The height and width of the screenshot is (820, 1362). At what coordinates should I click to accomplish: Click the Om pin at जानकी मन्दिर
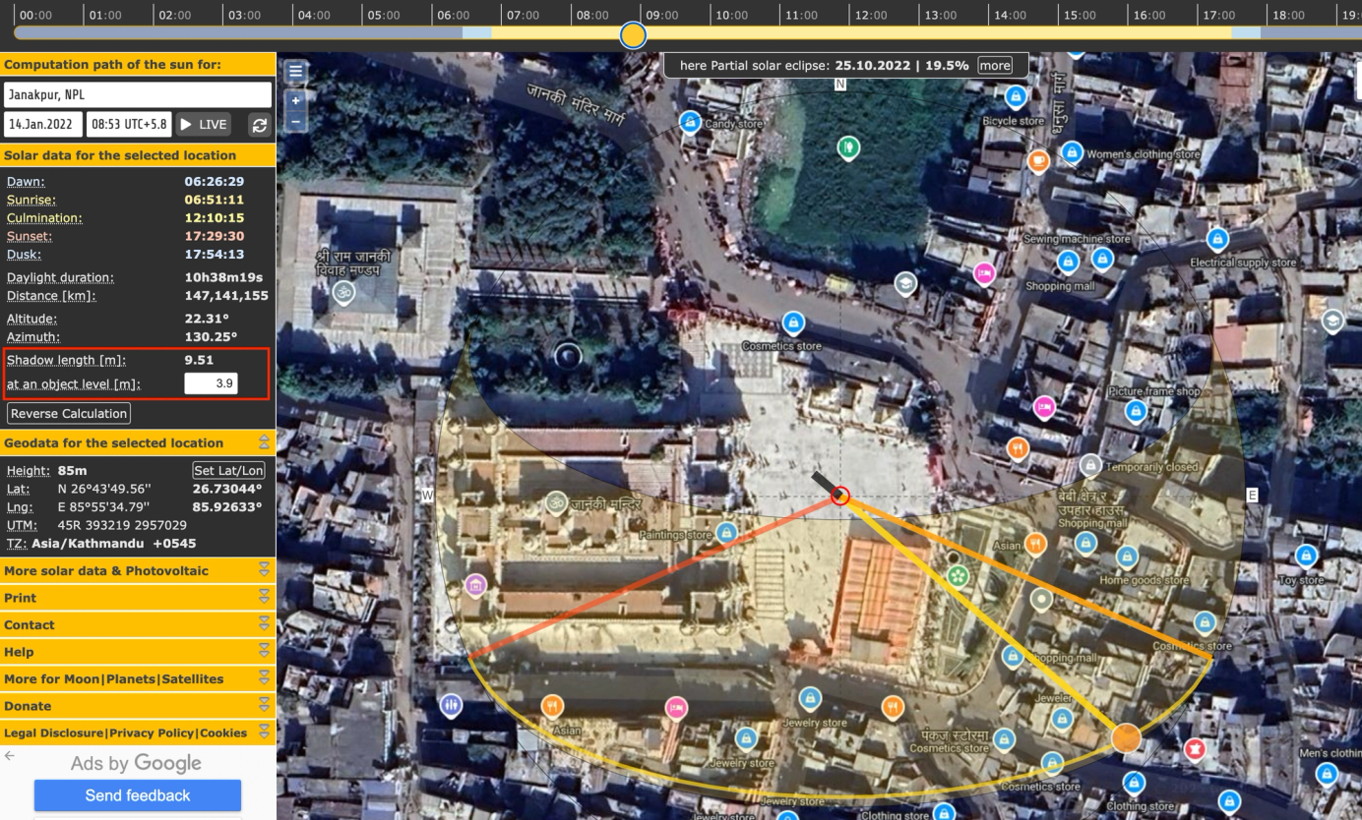click(557, 502)
